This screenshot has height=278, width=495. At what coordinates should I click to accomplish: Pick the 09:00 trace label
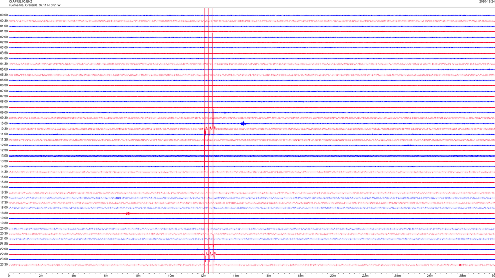pyautogui.click(x=4, y=113)
